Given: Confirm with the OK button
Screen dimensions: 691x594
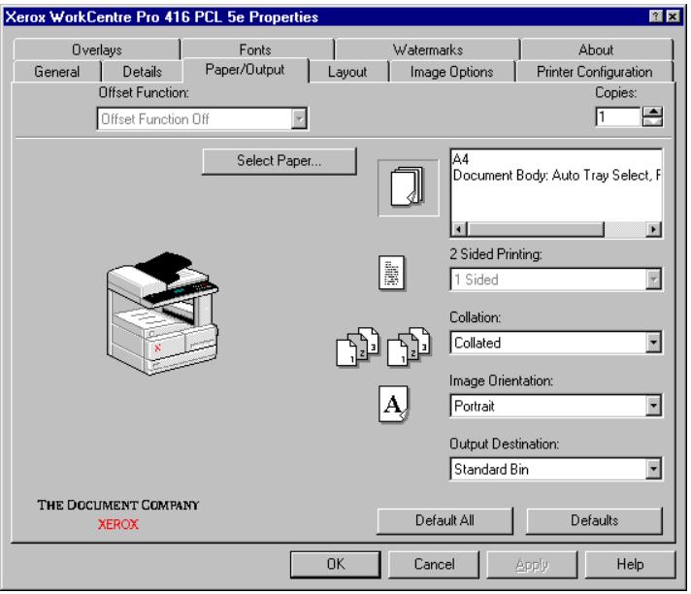Looking at the screenshot, I should pyautogui.click(x=336, y=564).
